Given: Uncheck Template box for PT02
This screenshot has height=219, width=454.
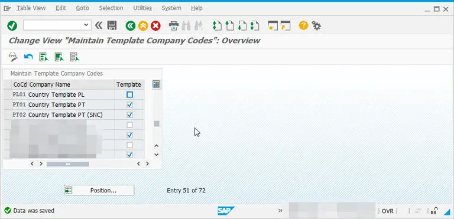Looking at the screenshot, I should tap(129, 115).
